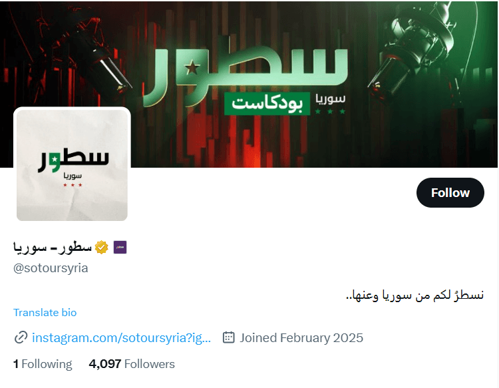499x388 pixels.
Task: Click the calendar icon beside Joined date
Action: point(228,337)
